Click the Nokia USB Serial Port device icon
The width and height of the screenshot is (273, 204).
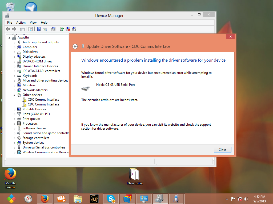click(85, 88)
